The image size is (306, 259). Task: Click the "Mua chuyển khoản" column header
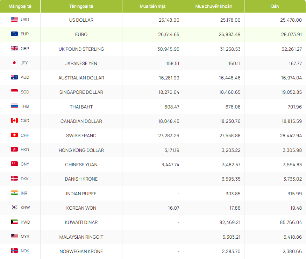pyautogui.click(x=213, y=6)
